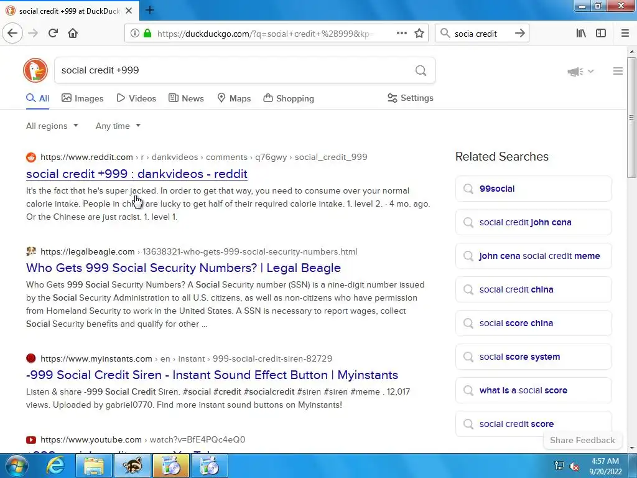Search related term social credit score
Viewport: 637px width, 478px height.
pos(533,424)
